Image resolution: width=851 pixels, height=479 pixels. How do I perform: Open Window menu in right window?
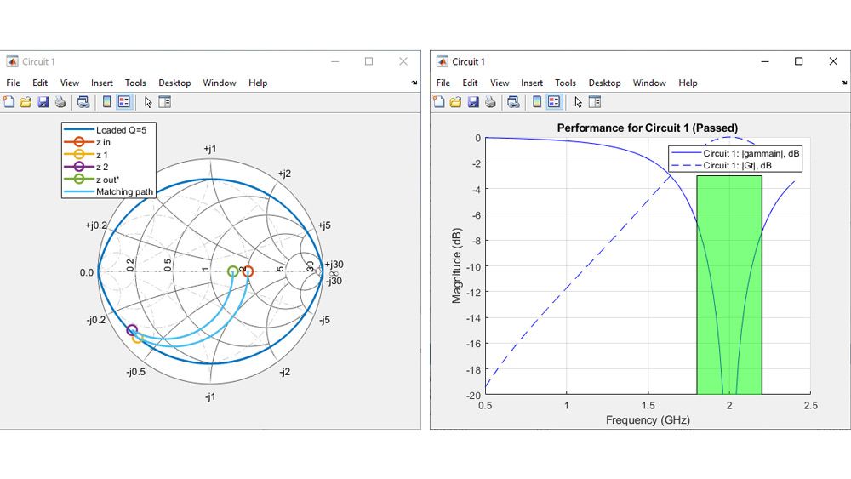tap(649, 83)
